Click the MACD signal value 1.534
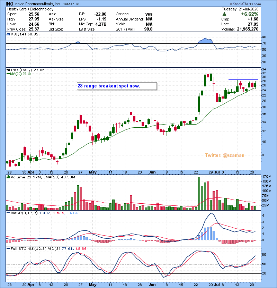 pyautogui.click(x=58, y=213)
